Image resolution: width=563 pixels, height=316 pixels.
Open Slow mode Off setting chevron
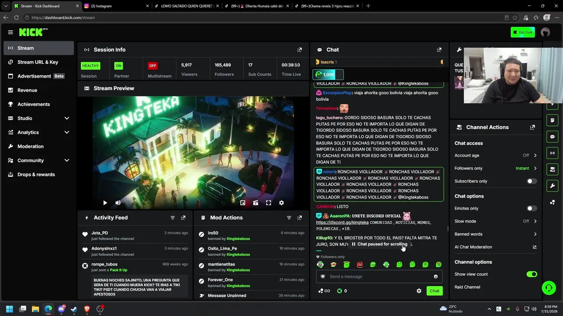coord(535,221)
